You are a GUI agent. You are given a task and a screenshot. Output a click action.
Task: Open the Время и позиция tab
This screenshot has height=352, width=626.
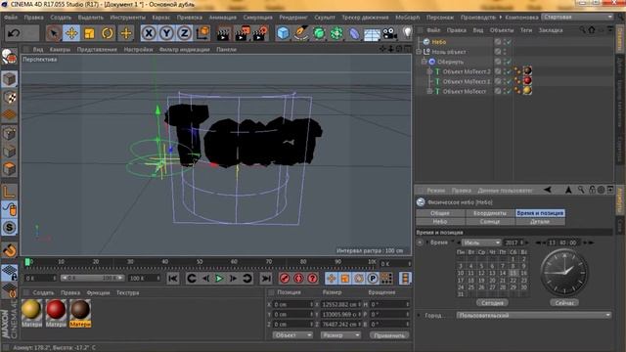pyautogui.click(x=540, y=213)
